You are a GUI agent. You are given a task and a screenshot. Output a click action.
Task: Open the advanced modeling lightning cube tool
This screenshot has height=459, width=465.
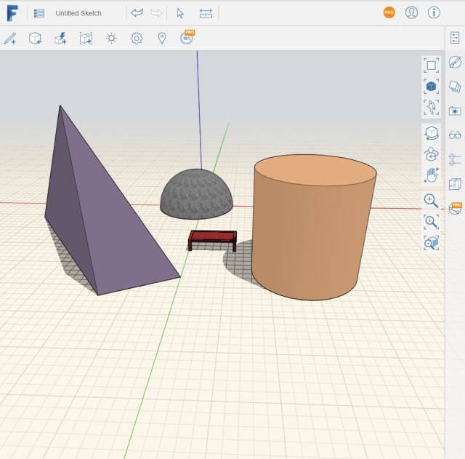click(x=60, y=39)
